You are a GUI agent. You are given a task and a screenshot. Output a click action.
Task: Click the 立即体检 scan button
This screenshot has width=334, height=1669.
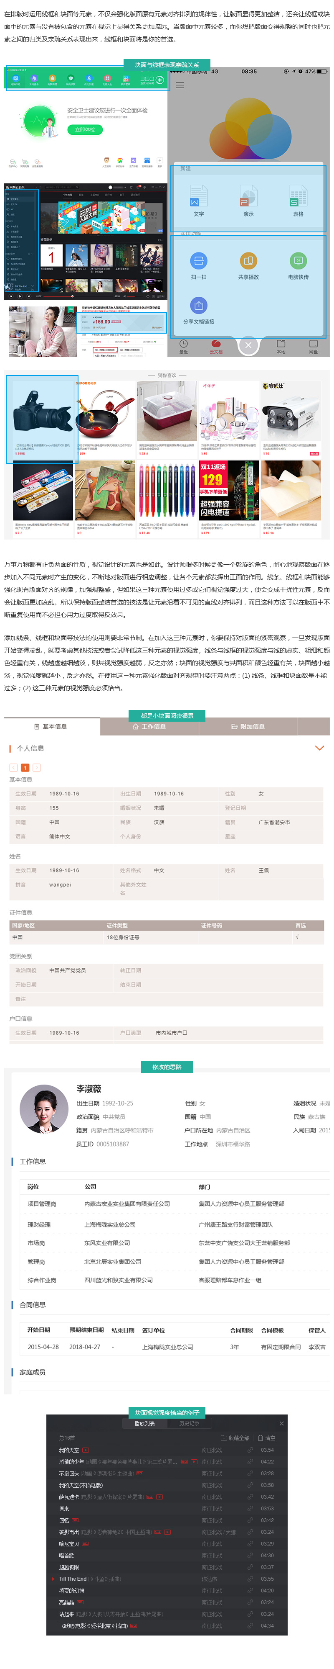click(85, 130)
